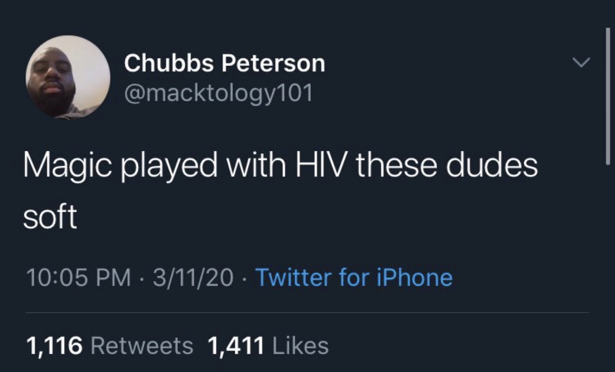View the list of Retweets
This screenshot has height=372, width=615.
pyautogui.click(x=142, y=345)
